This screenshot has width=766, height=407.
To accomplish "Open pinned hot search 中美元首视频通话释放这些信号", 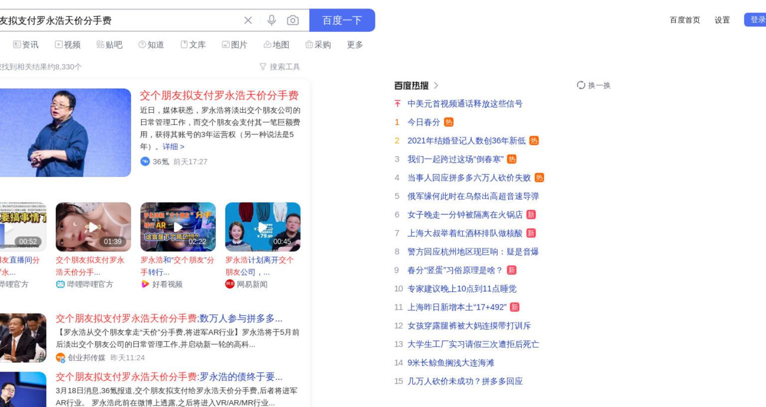I will [x=465, y=104].
